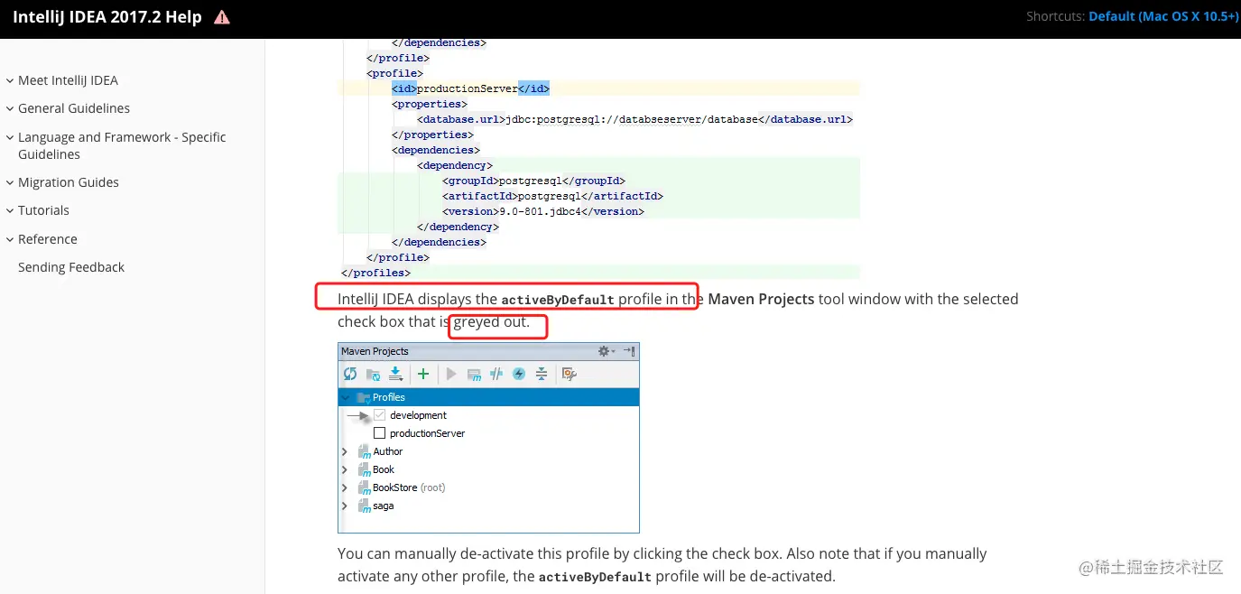Click the Hide tool window icon
The height and width of the screenshot is (594, 1241).
[x=629, y=351]
